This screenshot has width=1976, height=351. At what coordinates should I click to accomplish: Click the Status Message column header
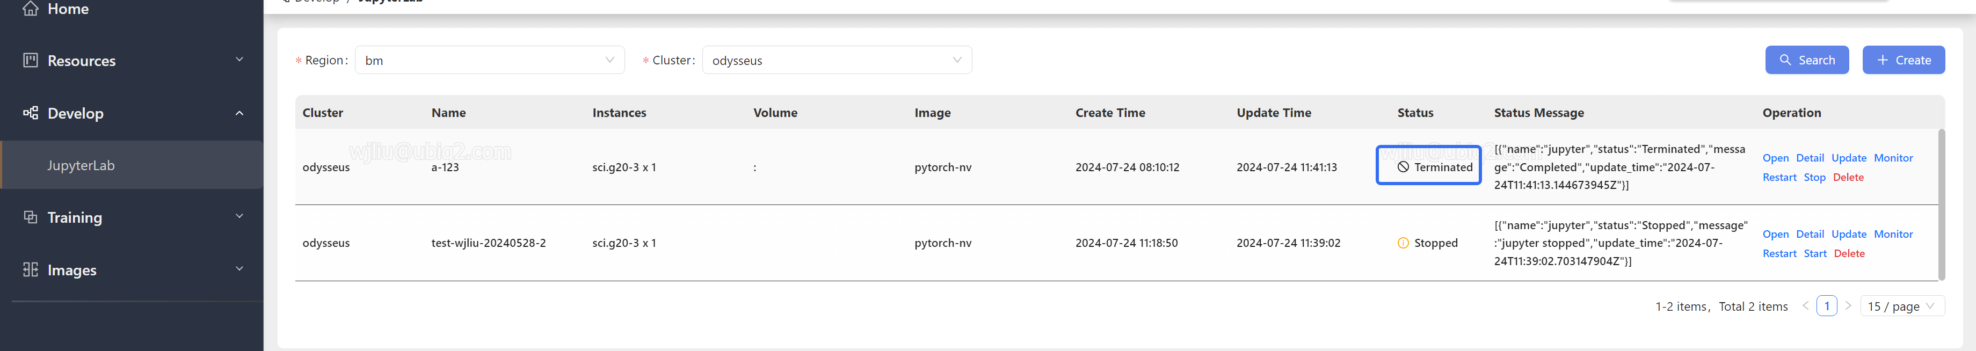point(1538,113)
